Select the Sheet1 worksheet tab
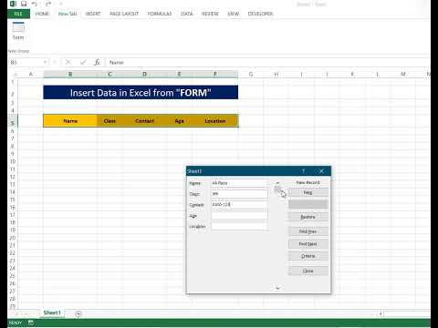The width and height of the screenshot is (438, 328). 52,313
